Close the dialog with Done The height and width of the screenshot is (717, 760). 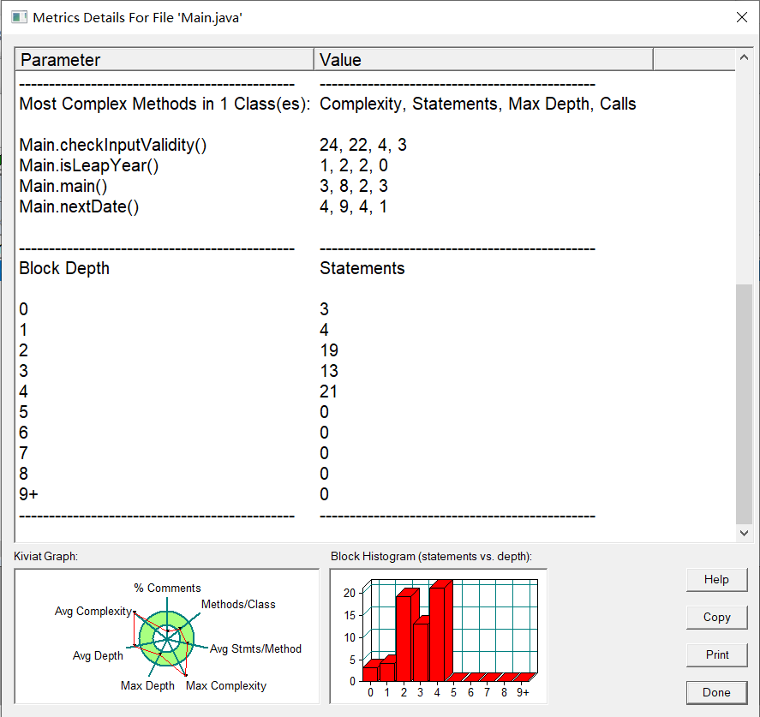coord(716,693)
